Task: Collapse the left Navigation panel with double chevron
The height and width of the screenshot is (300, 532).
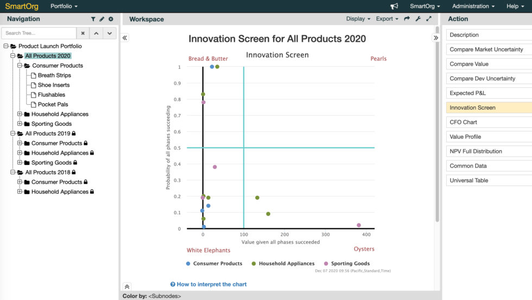Action: 125,38
